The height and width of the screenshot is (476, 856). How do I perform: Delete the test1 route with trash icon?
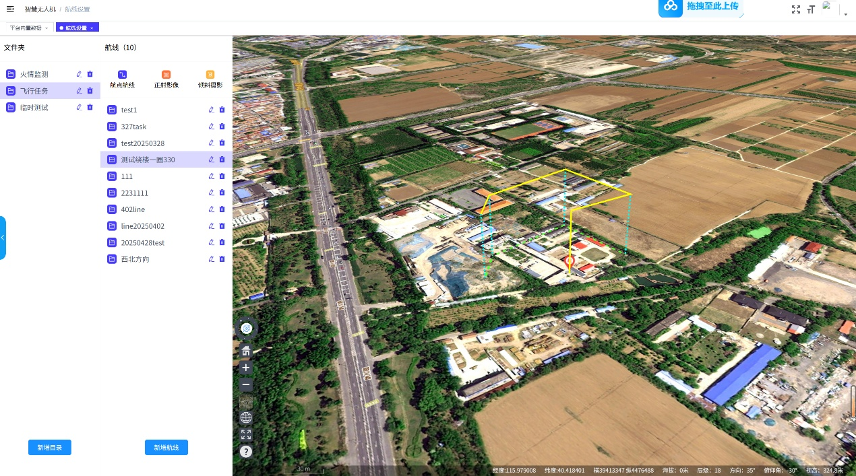222,110
